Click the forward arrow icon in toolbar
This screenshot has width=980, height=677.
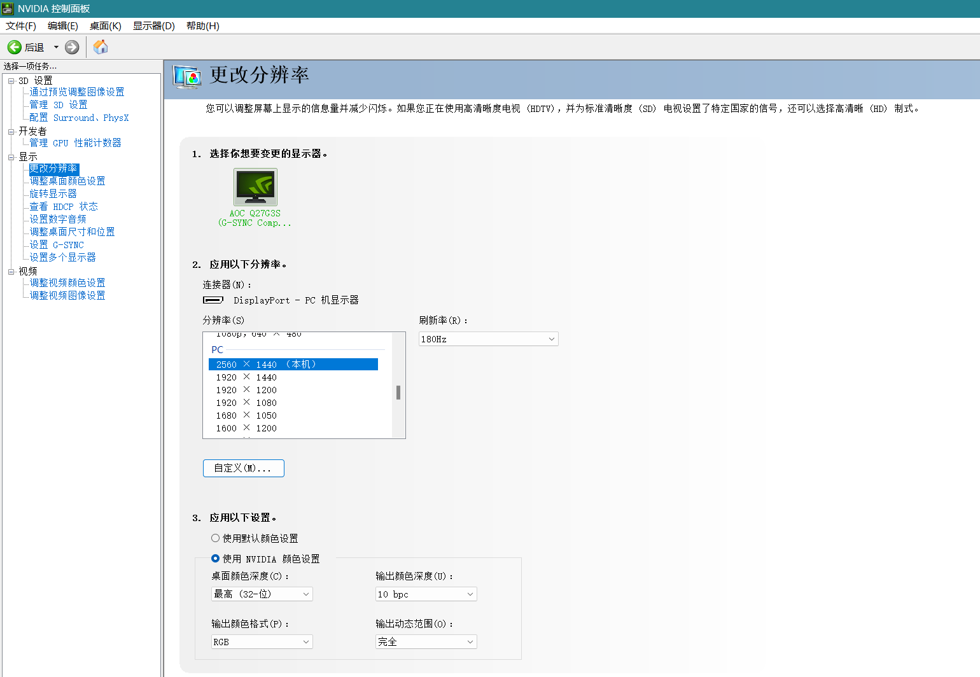click(x=72, y=47)
